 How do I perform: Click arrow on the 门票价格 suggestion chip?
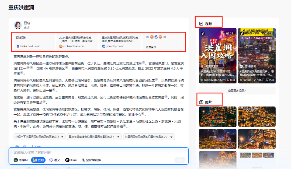171,137
